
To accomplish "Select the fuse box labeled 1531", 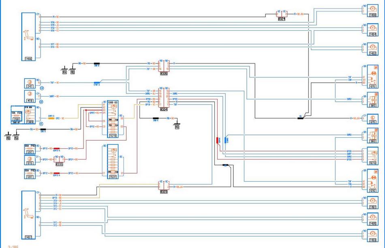I will 112,162.
